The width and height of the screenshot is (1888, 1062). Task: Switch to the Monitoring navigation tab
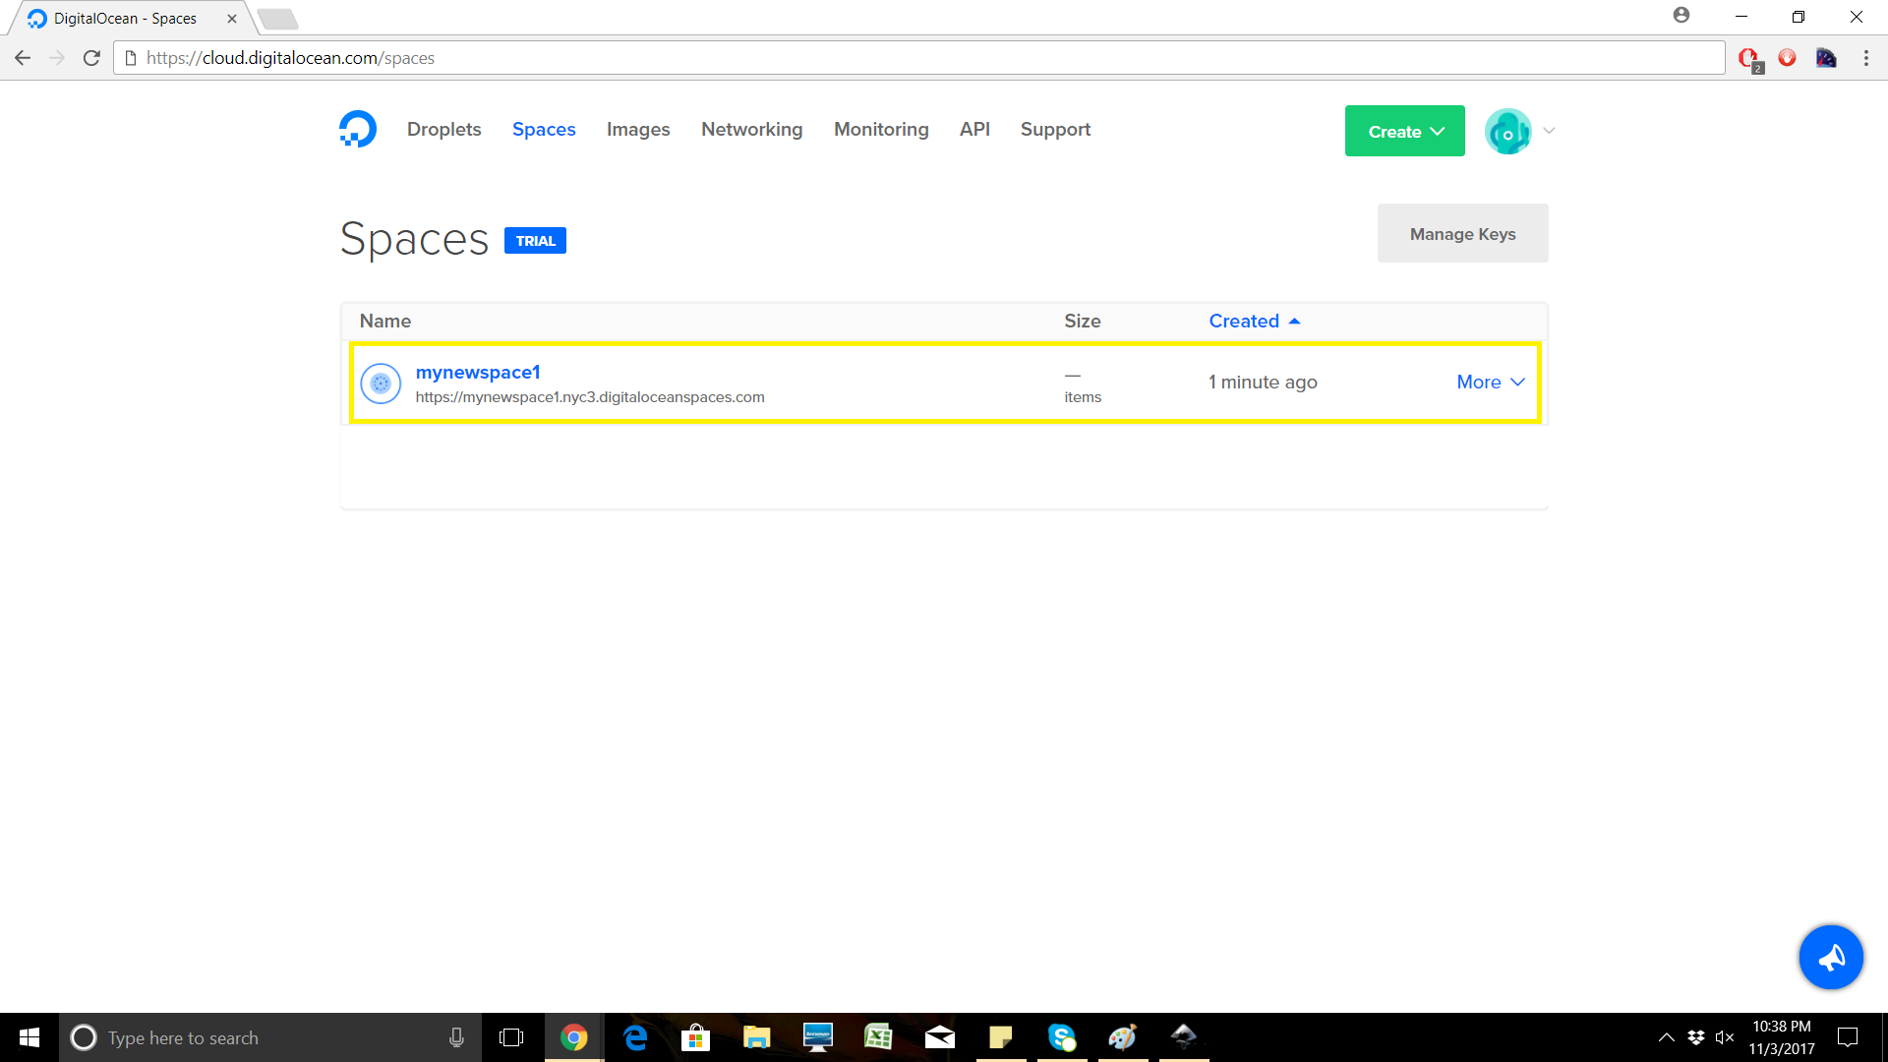coord(880,130)
